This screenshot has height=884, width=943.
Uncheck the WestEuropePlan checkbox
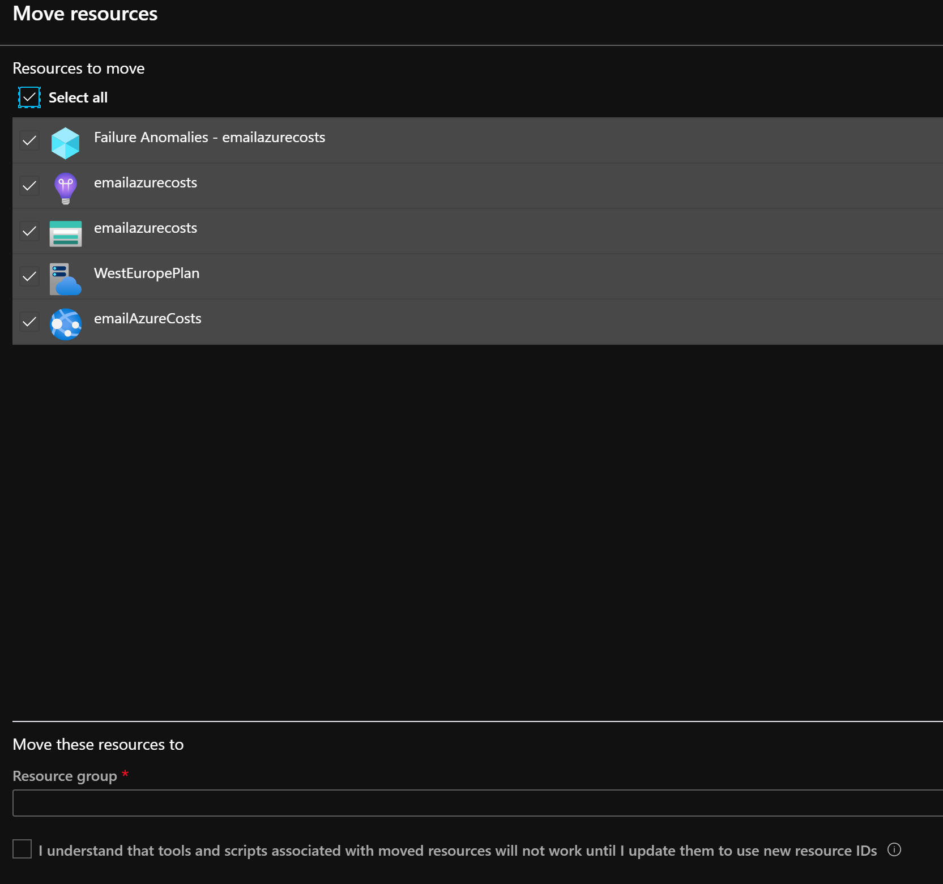click(29, 276)
